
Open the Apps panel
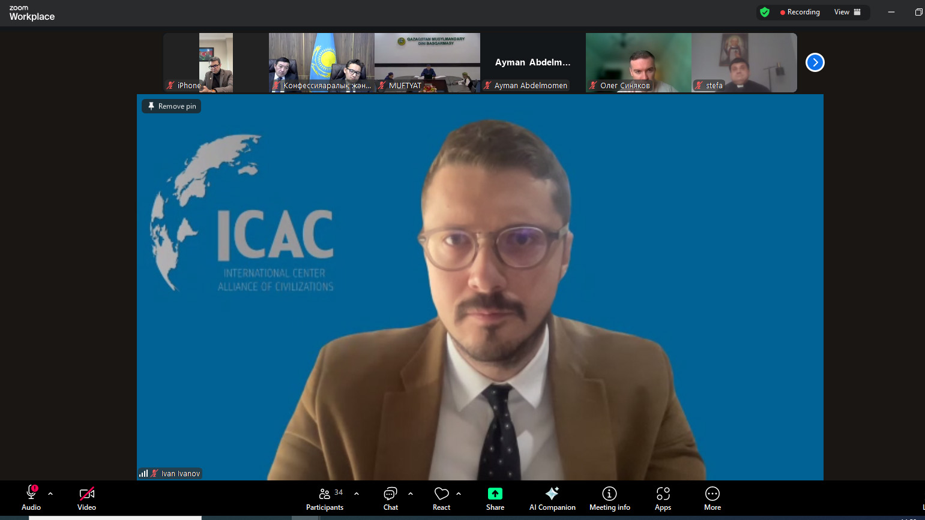coord(663,498)
